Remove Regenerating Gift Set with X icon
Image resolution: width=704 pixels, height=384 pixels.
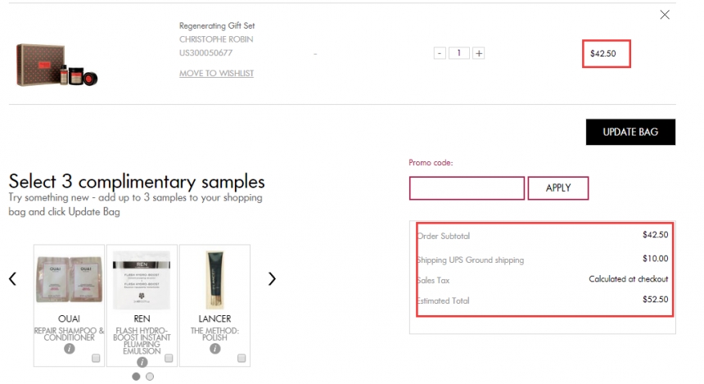tap(665, 15)
